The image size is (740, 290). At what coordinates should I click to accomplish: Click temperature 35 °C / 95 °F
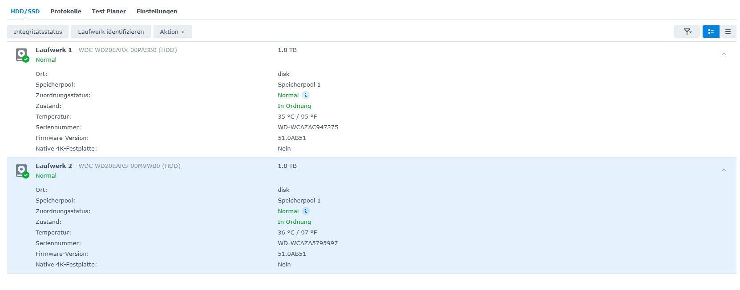[x=297, y=116]
